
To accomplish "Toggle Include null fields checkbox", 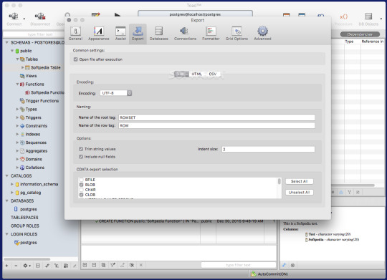I will click(81, 157).
